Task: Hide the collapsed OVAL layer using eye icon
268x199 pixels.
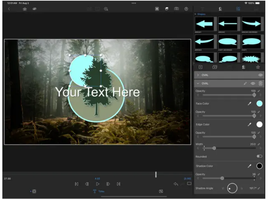Action: pos(260,75)
